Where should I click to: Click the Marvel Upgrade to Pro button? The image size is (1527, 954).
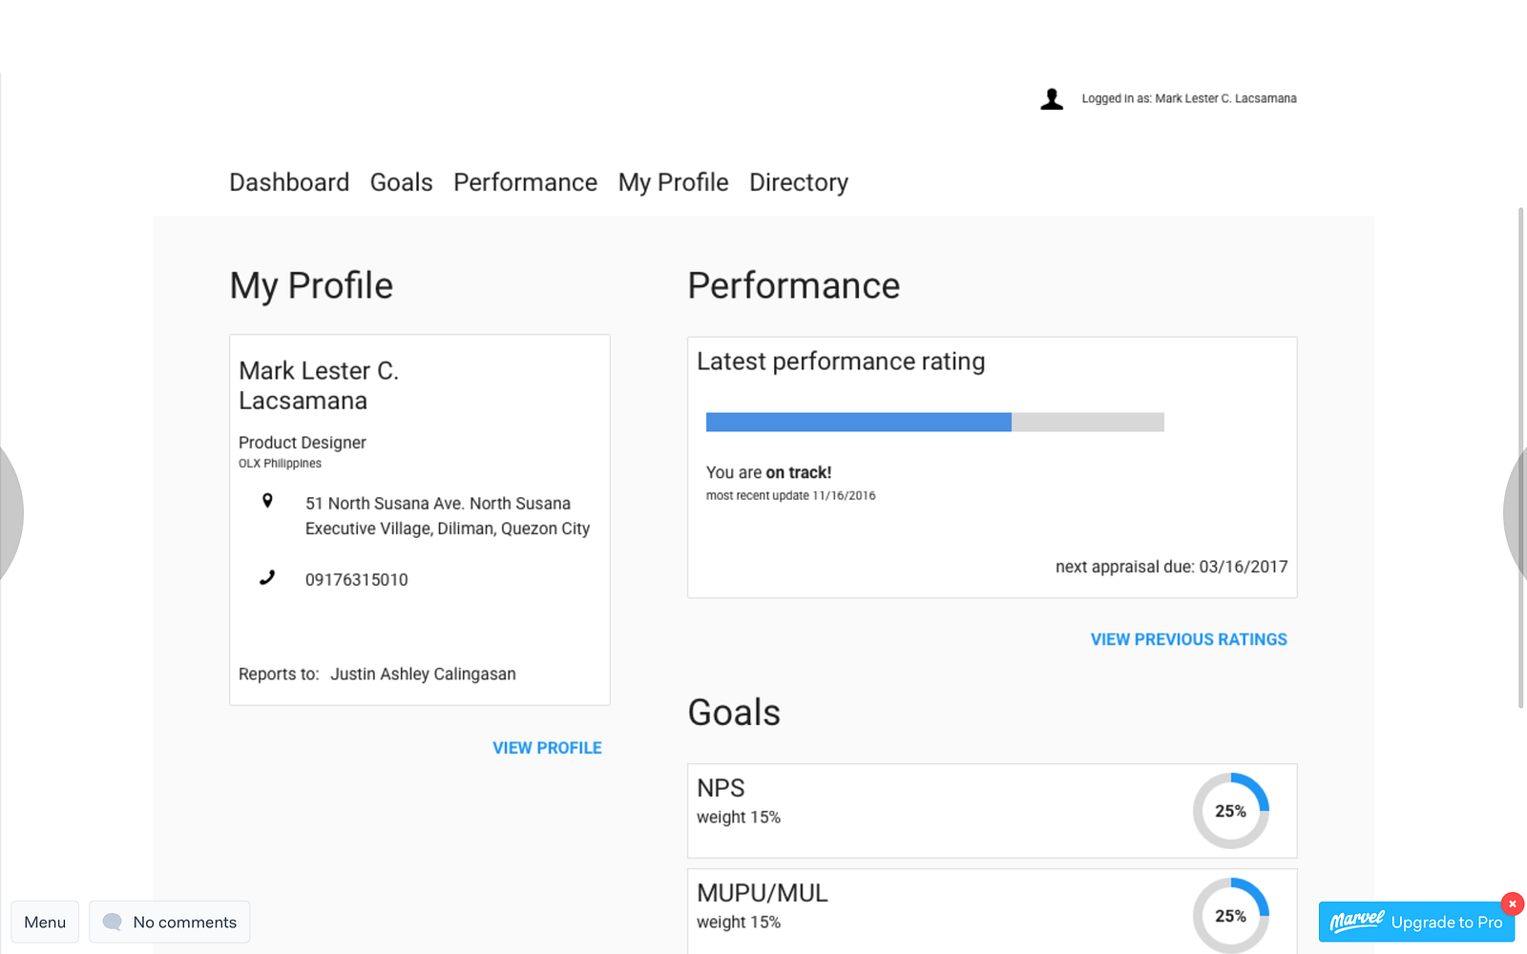click(x=1415, y=922)
